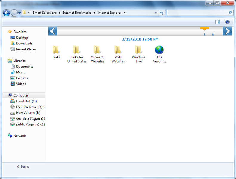236x179 pixels.
Task: Toggle the preview pane
Action: (x=218, y=22)
